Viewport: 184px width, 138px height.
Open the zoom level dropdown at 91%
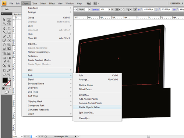click(x=22, y=137)
